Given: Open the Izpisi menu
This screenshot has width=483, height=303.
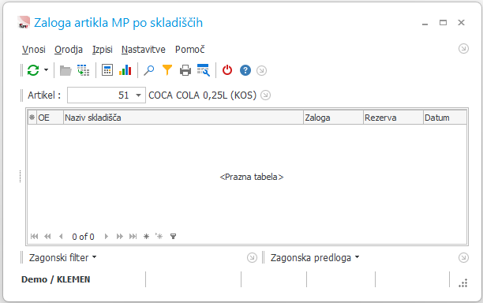Looking at the screenshot, I should [103, 49].
